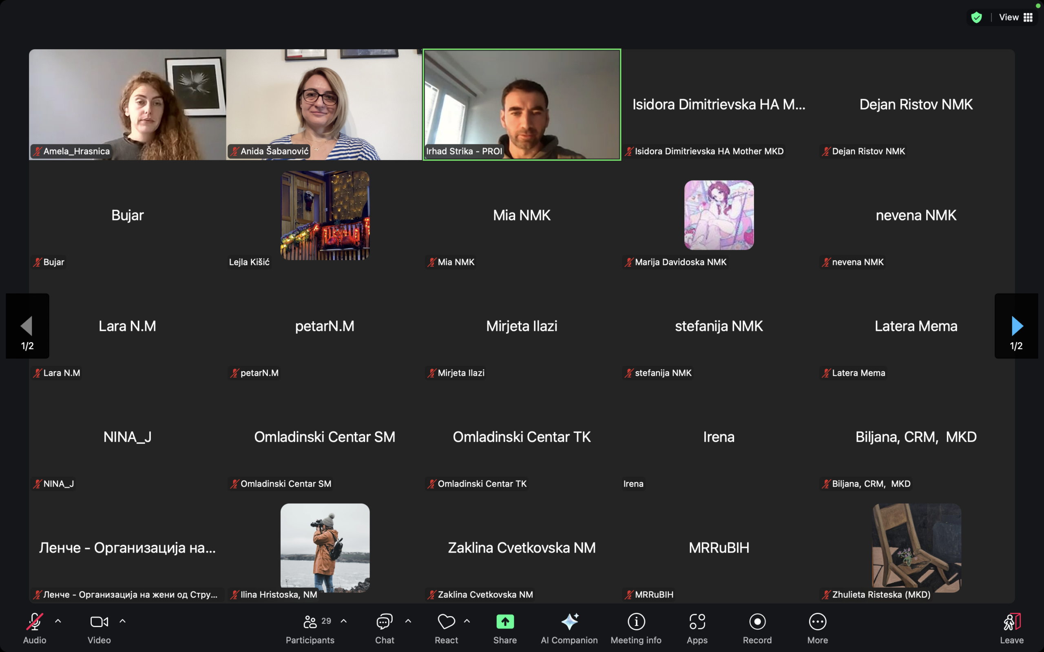This screenshot has width=1044, height=652.
Task: Open the View layout menu
Action: 1015,17
